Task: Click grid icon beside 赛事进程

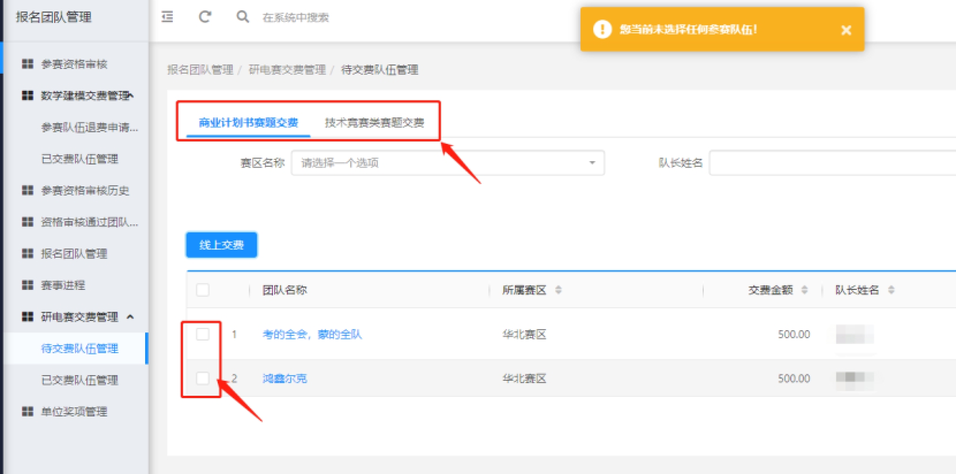Action: point(27,285)
